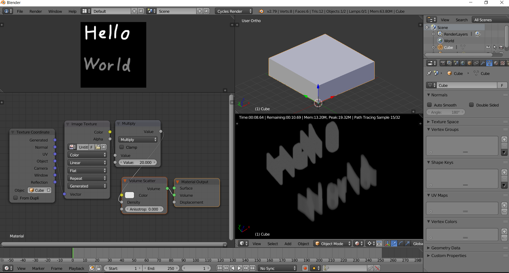Play animation forward
Image resolution: width=509 pixels, height=273 pixels.
click(239, 268)
